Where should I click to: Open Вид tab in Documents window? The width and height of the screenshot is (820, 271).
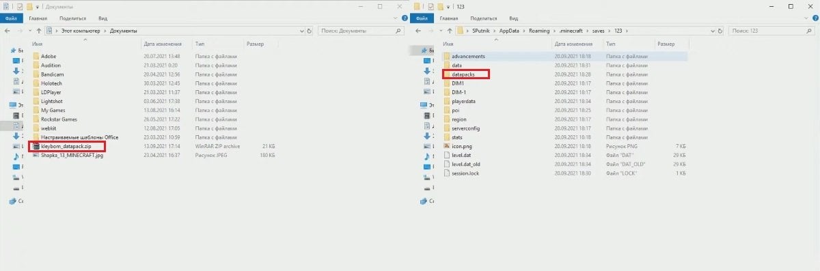tap(103, 19)
